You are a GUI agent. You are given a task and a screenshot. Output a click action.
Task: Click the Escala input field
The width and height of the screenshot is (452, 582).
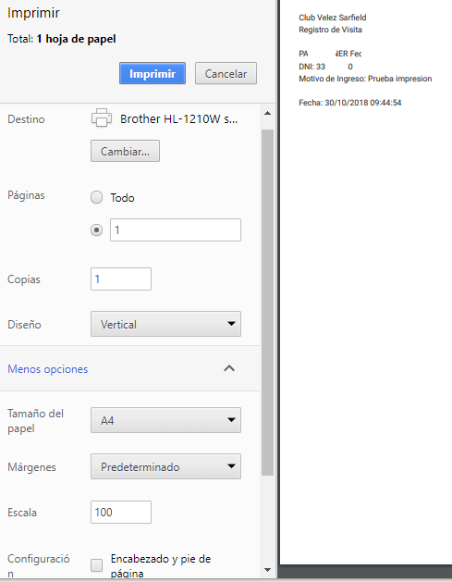[121, 513]
